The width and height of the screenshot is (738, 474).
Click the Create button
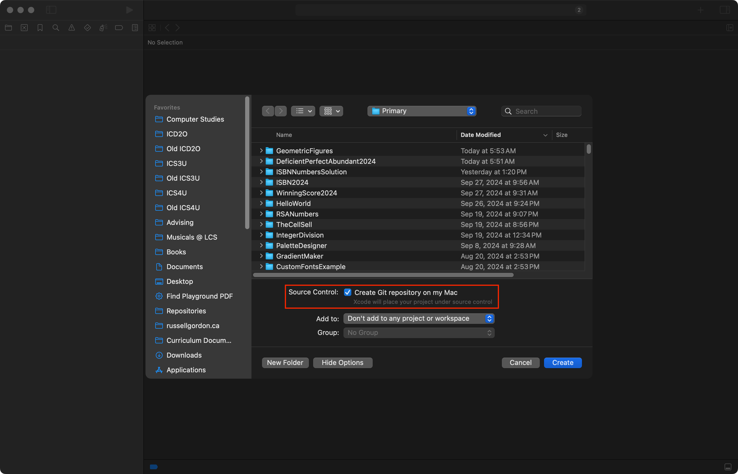click(x=562, y=363)
